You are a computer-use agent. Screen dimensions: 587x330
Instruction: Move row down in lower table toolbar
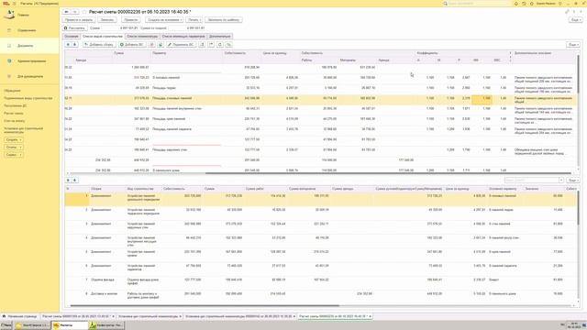tap(75, 181)
